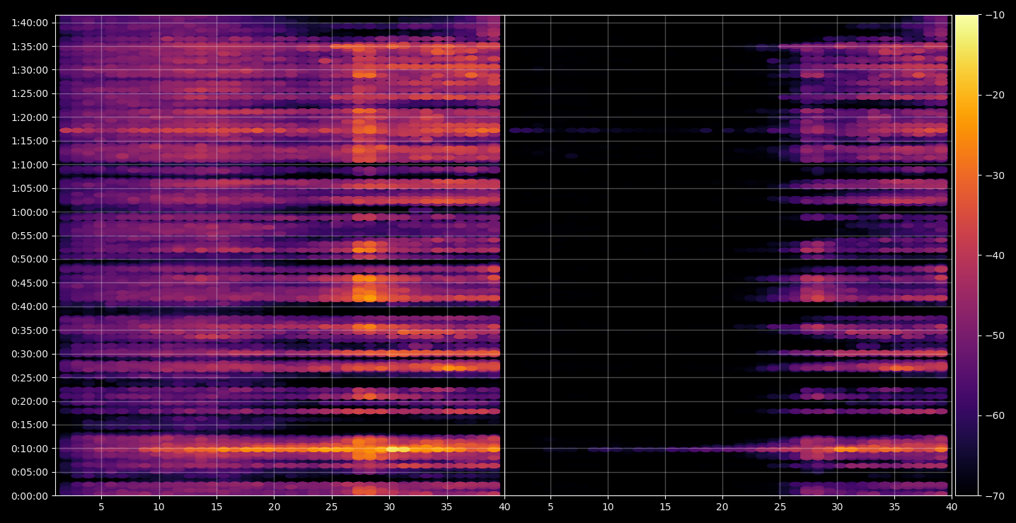
Task: Click the 0:30:00 time axis label
Action: [x=30, y=354]
